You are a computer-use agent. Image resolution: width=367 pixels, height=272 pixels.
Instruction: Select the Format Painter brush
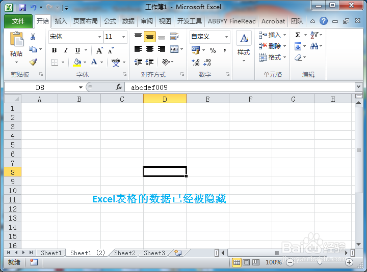(x=33, y=62)
